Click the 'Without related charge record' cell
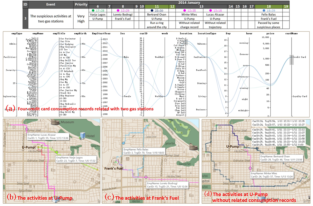Image resolution: width=313 pixels, height=206 pixels. point(189,25)
